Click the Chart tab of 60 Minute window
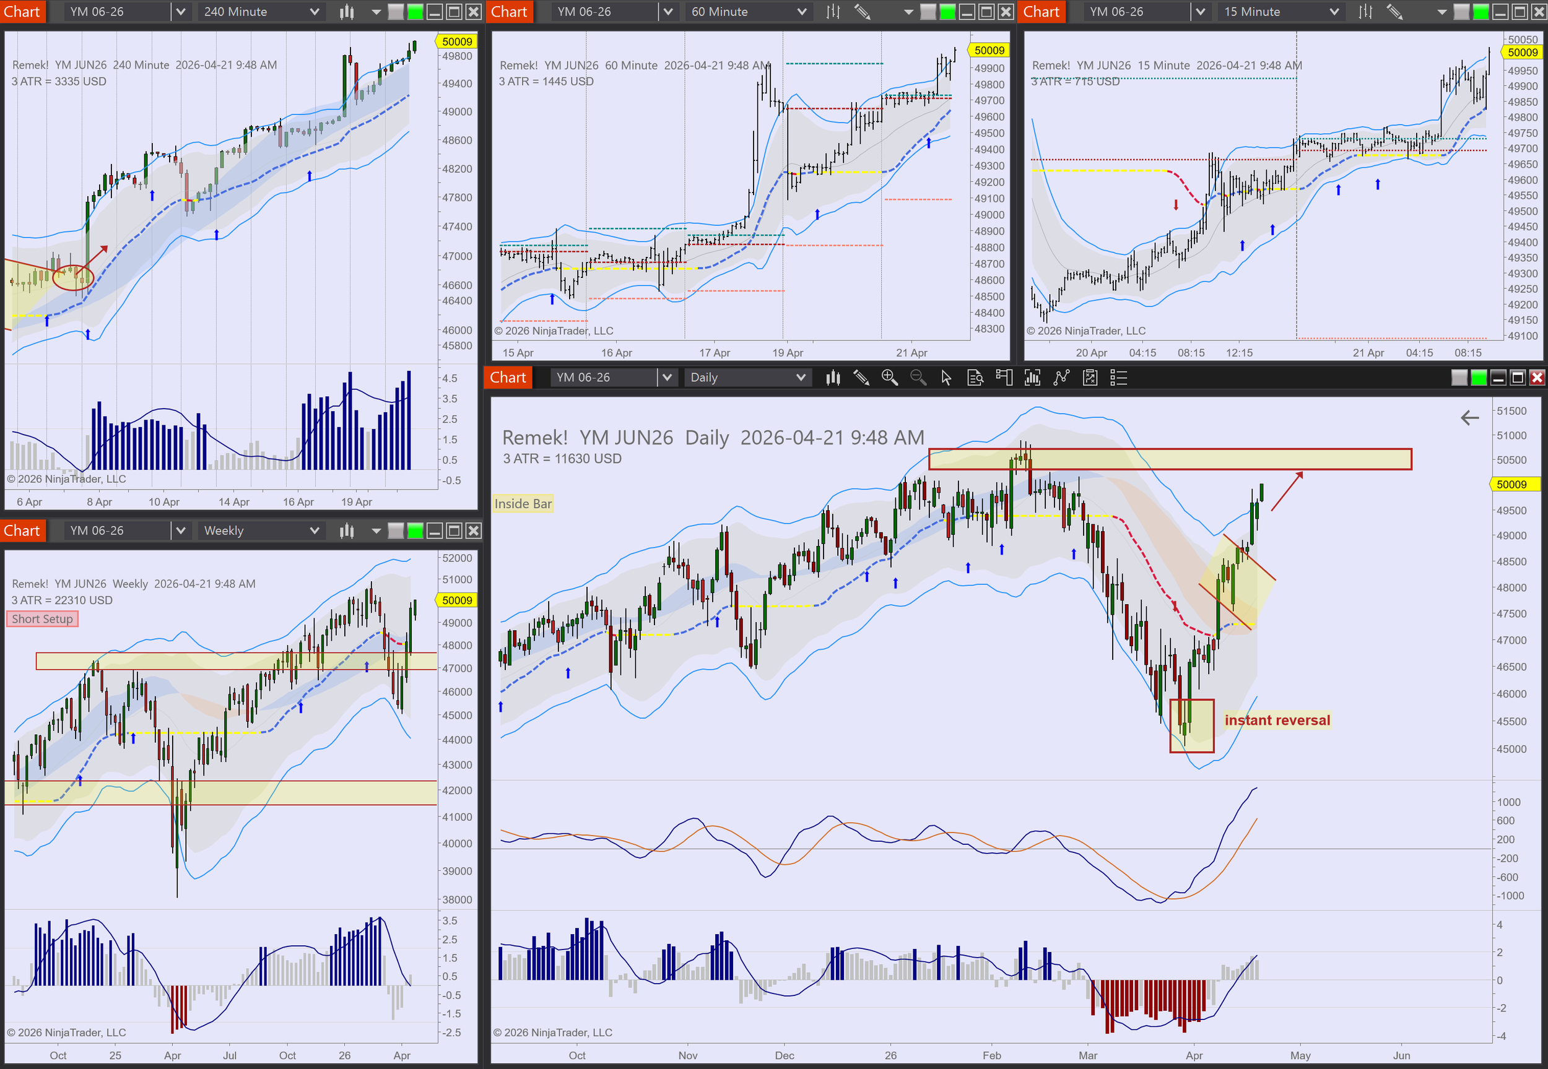Screen dimensions: 1548x1069 tap(509, 11)
